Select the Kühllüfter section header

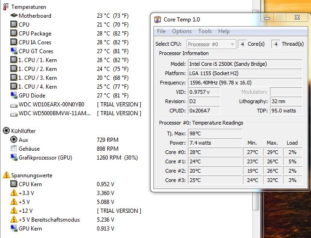click(x=23, y=131)
